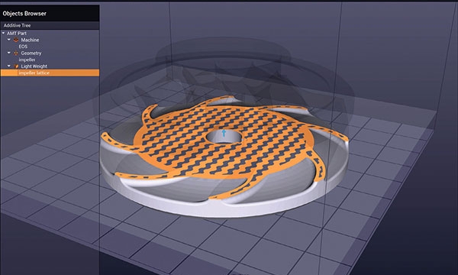Viewport: 458px width, 275px height.
Task: Click the Additive Tree panel header
Action: 50,25
